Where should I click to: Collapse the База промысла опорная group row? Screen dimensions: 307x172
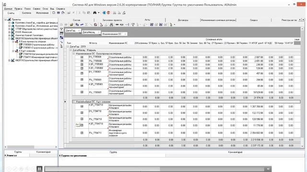click(x=74, y=54)
